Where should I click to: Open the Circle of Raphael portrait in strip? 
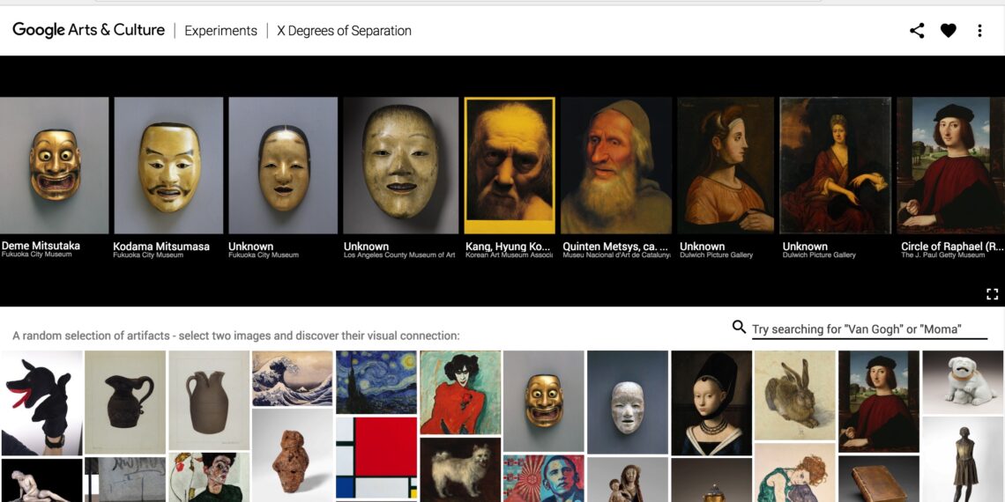point(950,165)
